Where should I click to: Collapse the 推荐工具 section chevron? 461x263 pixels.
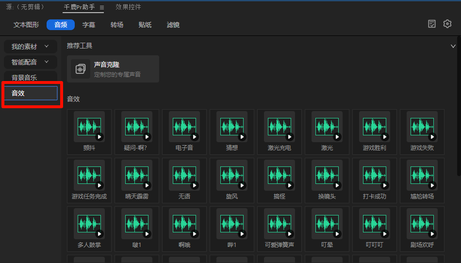[x=453, y=46]
